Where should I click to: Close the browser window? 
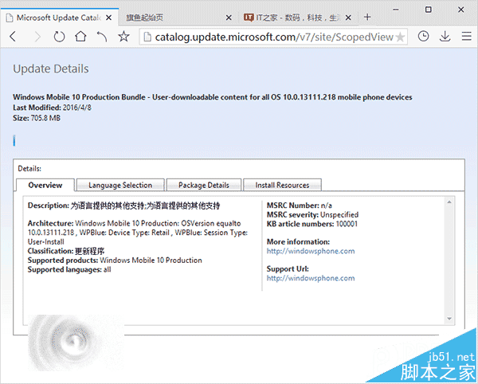(461, 10)
